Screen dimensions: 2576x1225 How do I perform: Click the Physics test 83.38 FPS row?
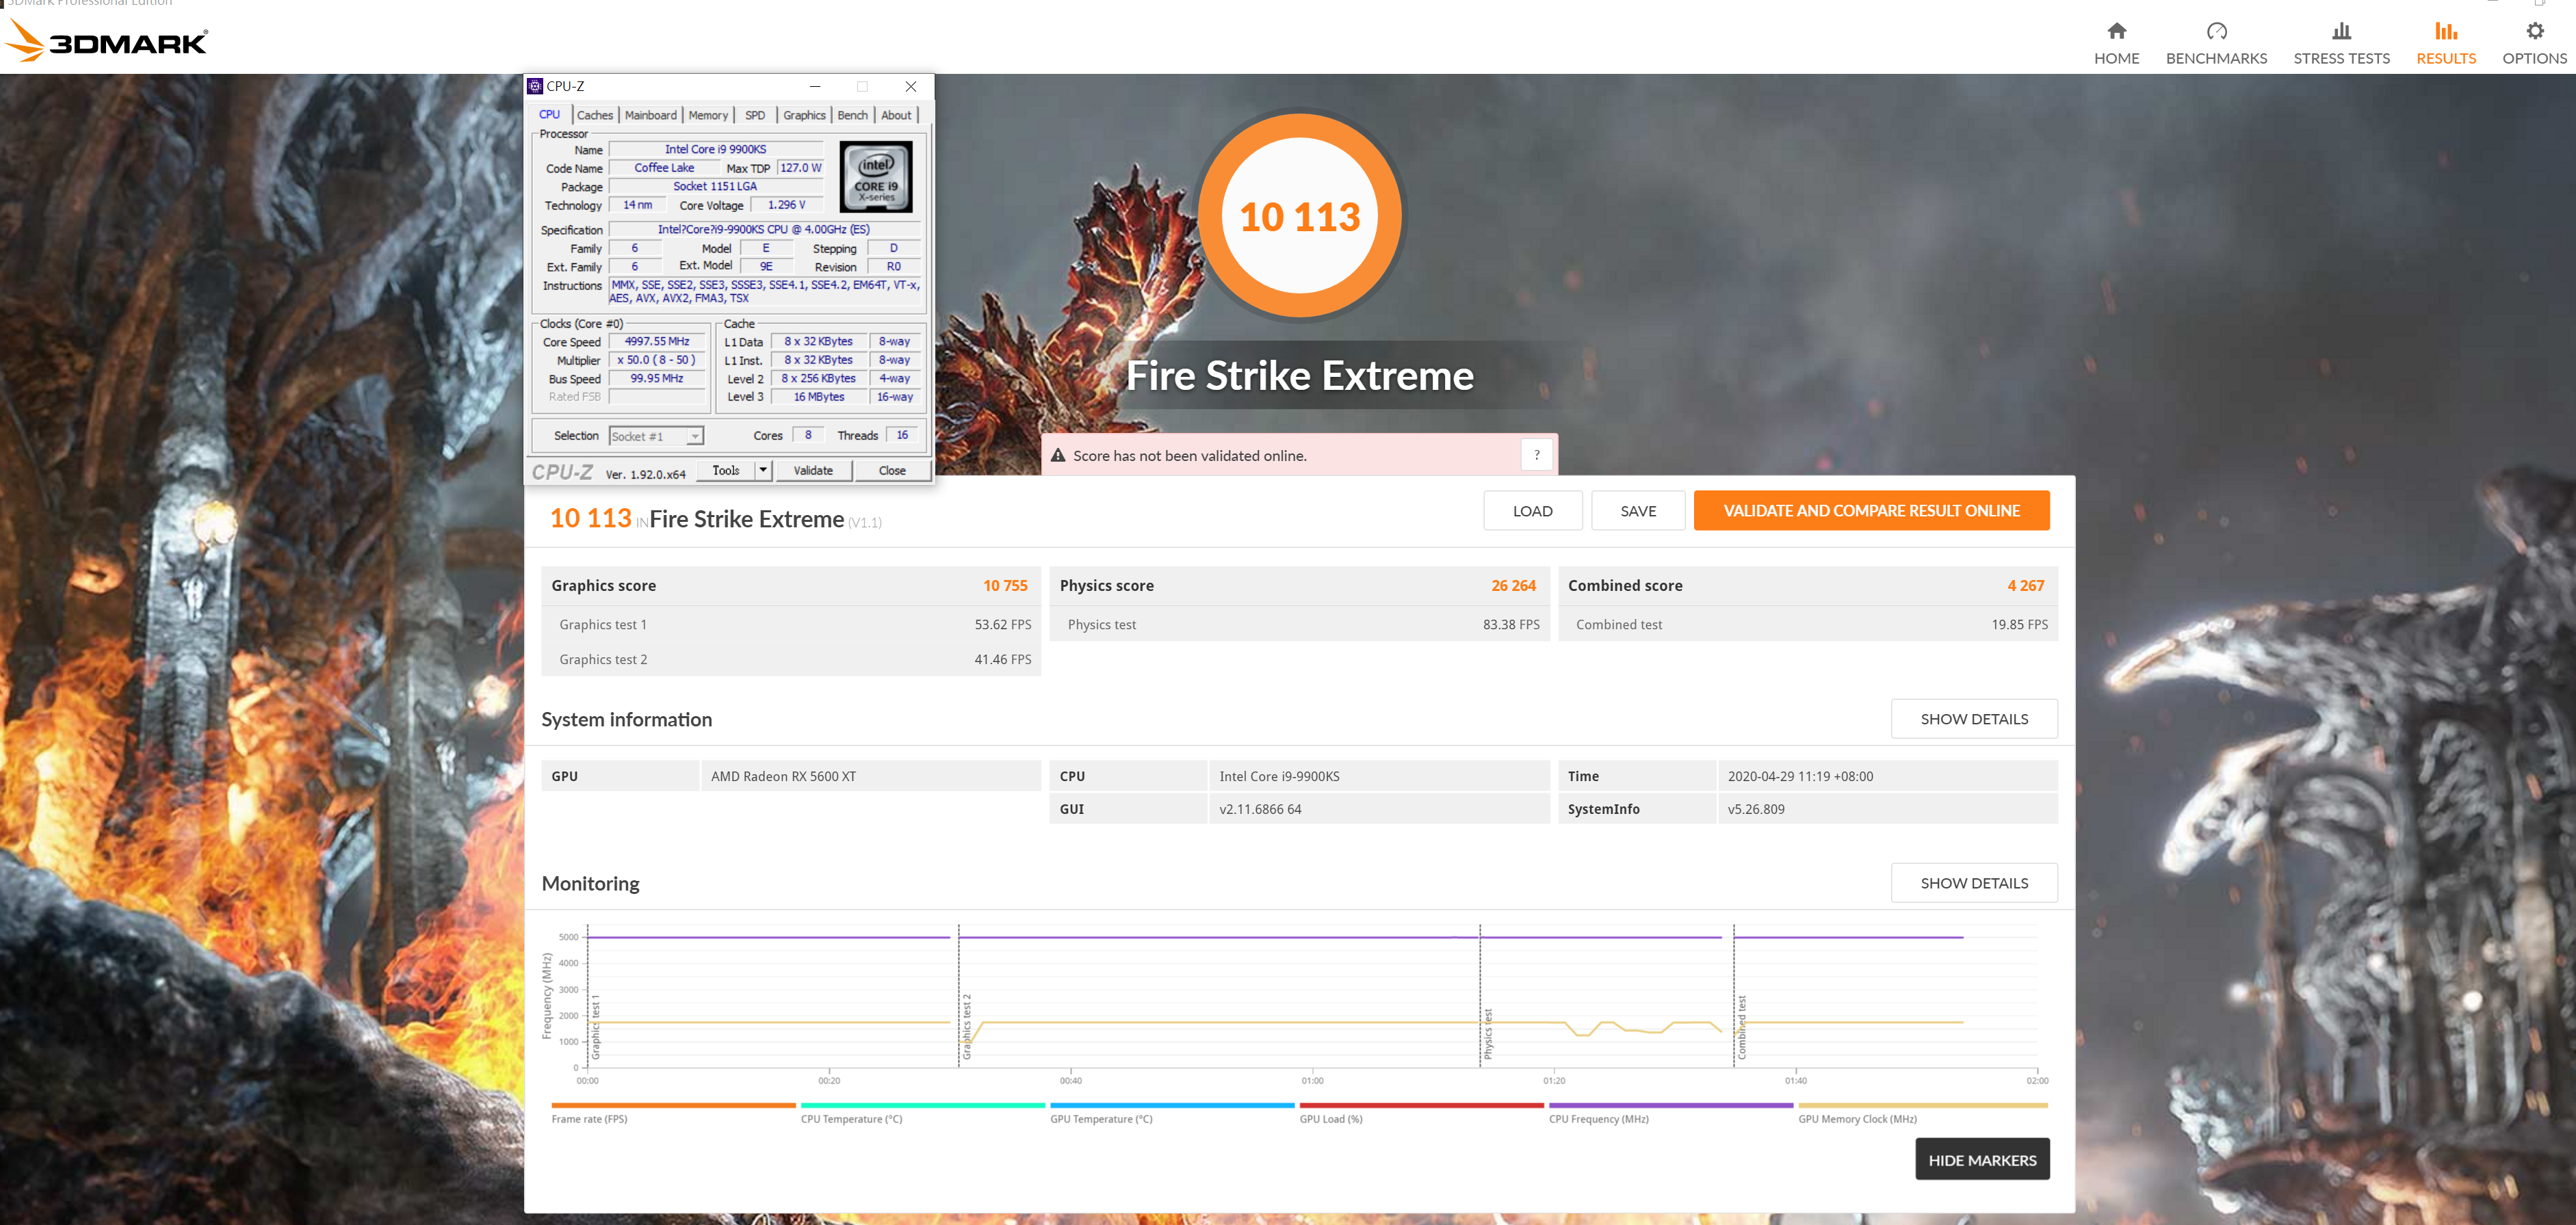point(1299,624)
